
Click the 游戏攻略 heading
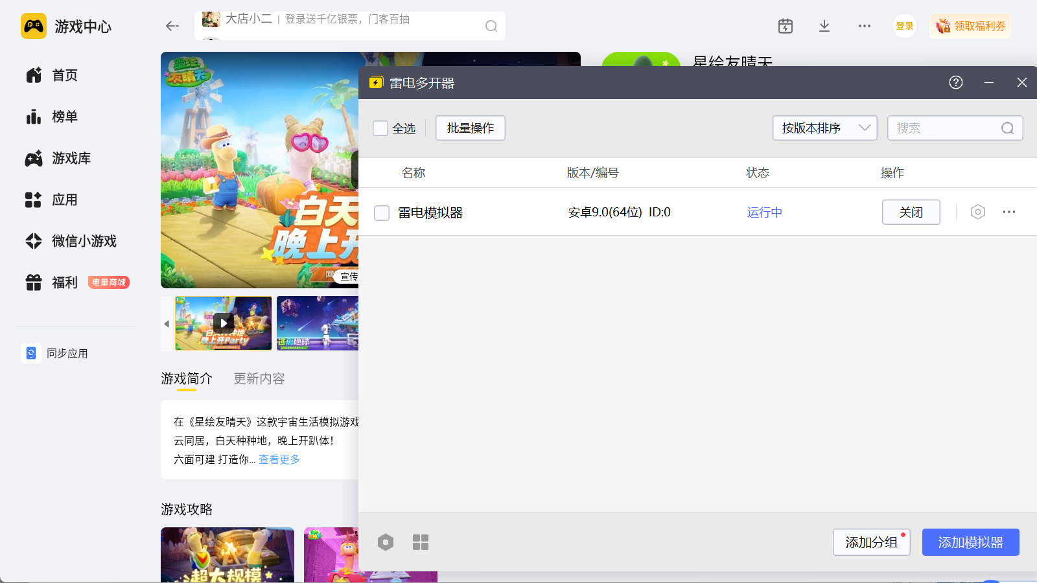click(187, 510)
